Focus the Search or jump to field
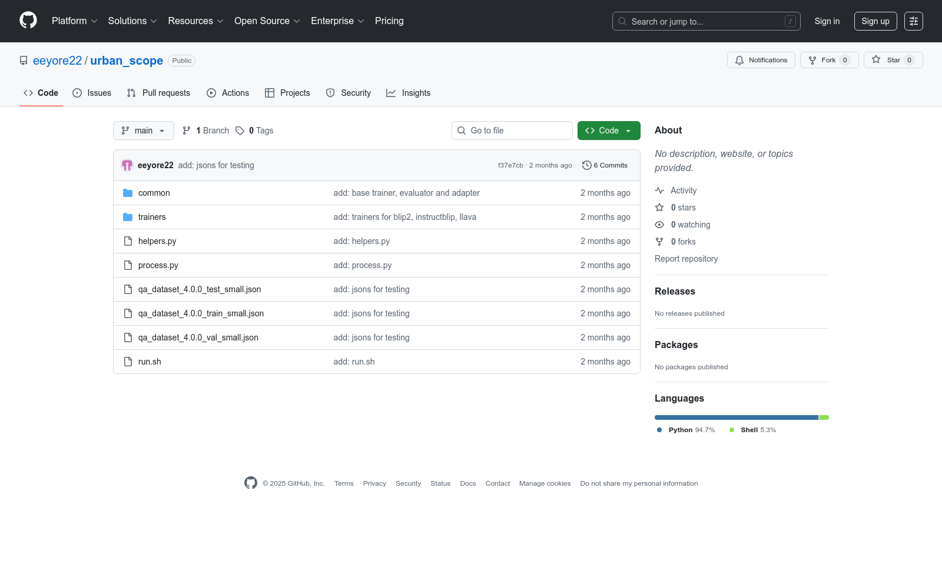The width and height of the screenshot is (942, 588). 706,21
